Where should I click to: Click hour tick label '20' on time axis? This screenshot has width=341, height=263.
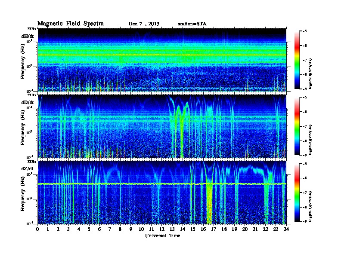pos(245,229)
